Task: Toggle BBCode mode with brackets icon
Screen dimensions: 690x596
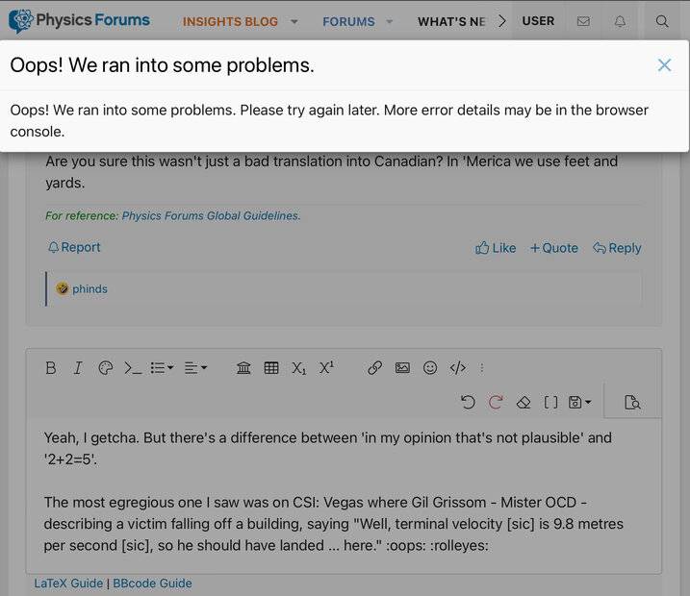Action: [x=551, y=402]
